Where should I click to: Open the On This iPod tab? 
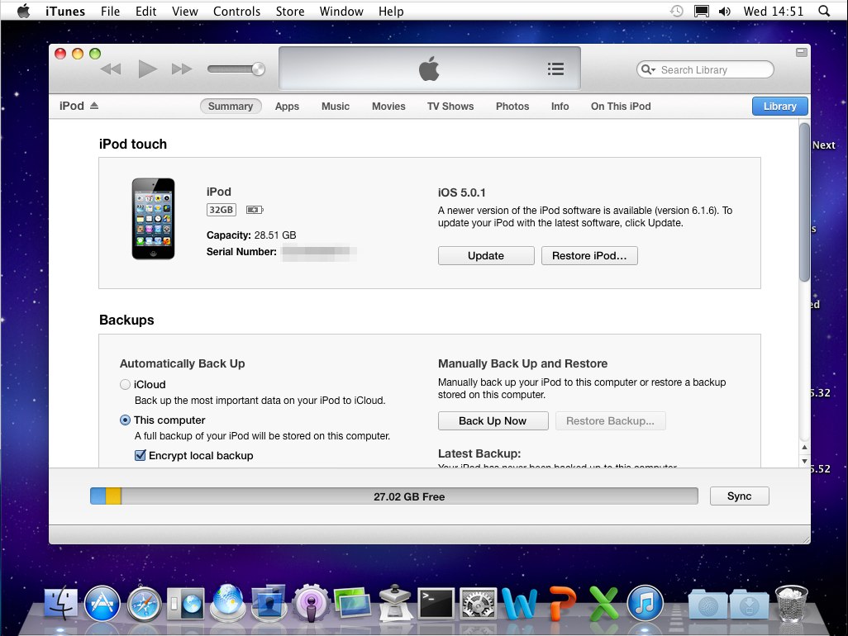(621, 107)
